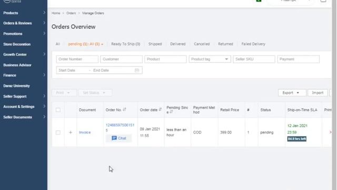Click Manage Orders breadcrumb
The height and width of the screenshot is (190, 337).
click(x=93, y=13)
